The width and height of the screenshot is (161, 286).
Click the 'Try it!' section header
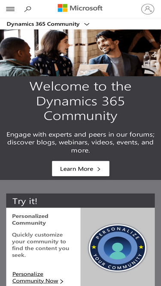(81, 201)
